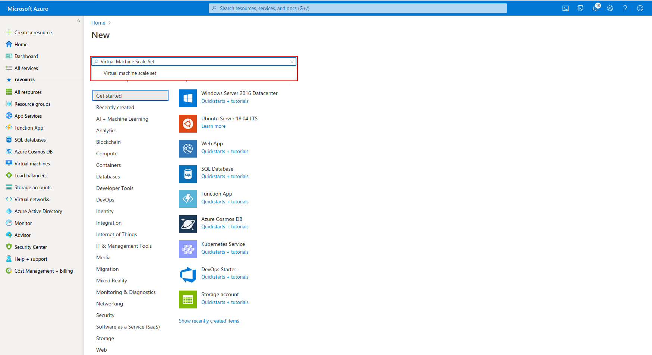
Task: Click the global Search resources box
Action: point(358,8)
